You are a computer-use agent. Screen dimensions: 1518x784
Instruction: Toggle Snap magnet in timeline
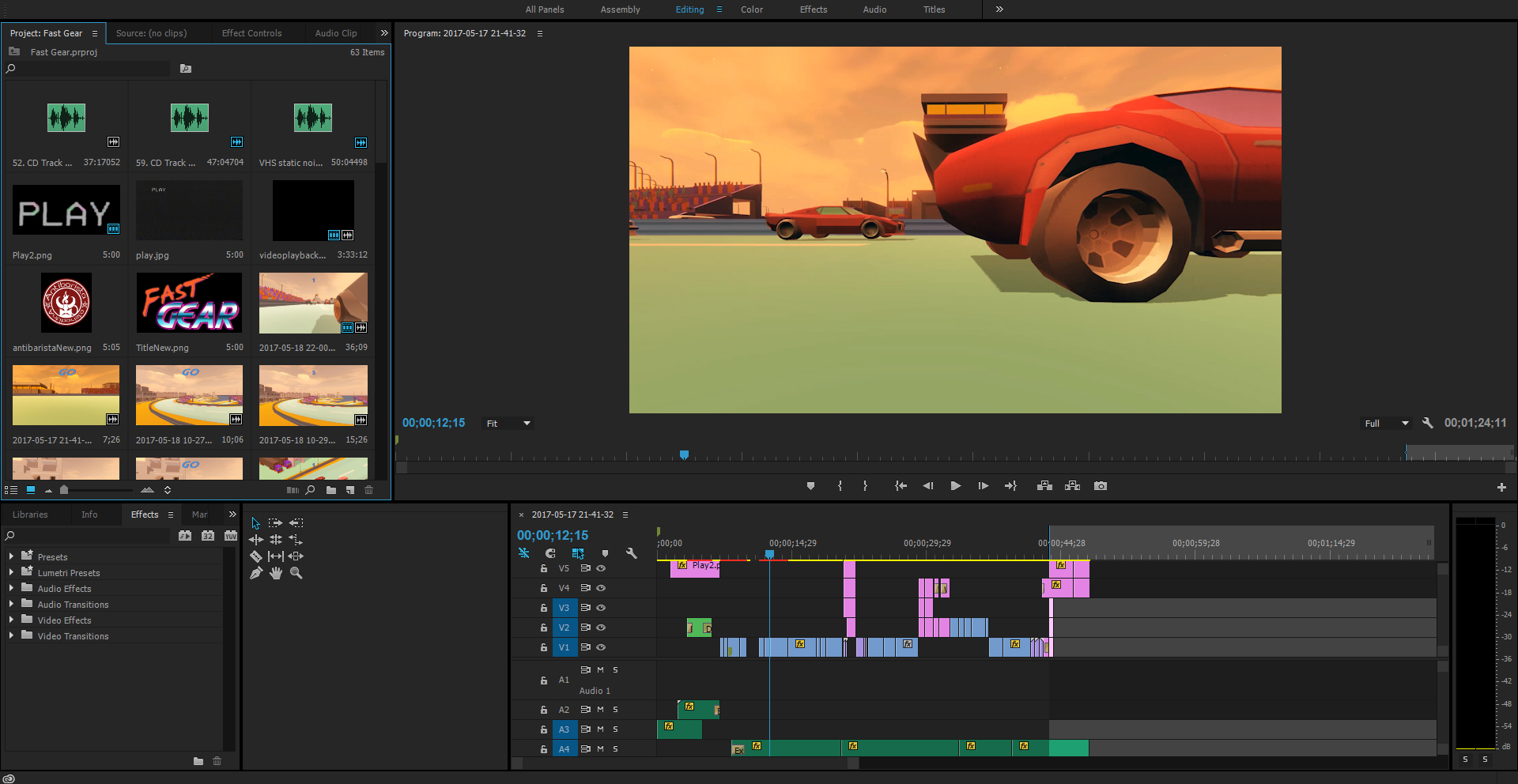550,553
